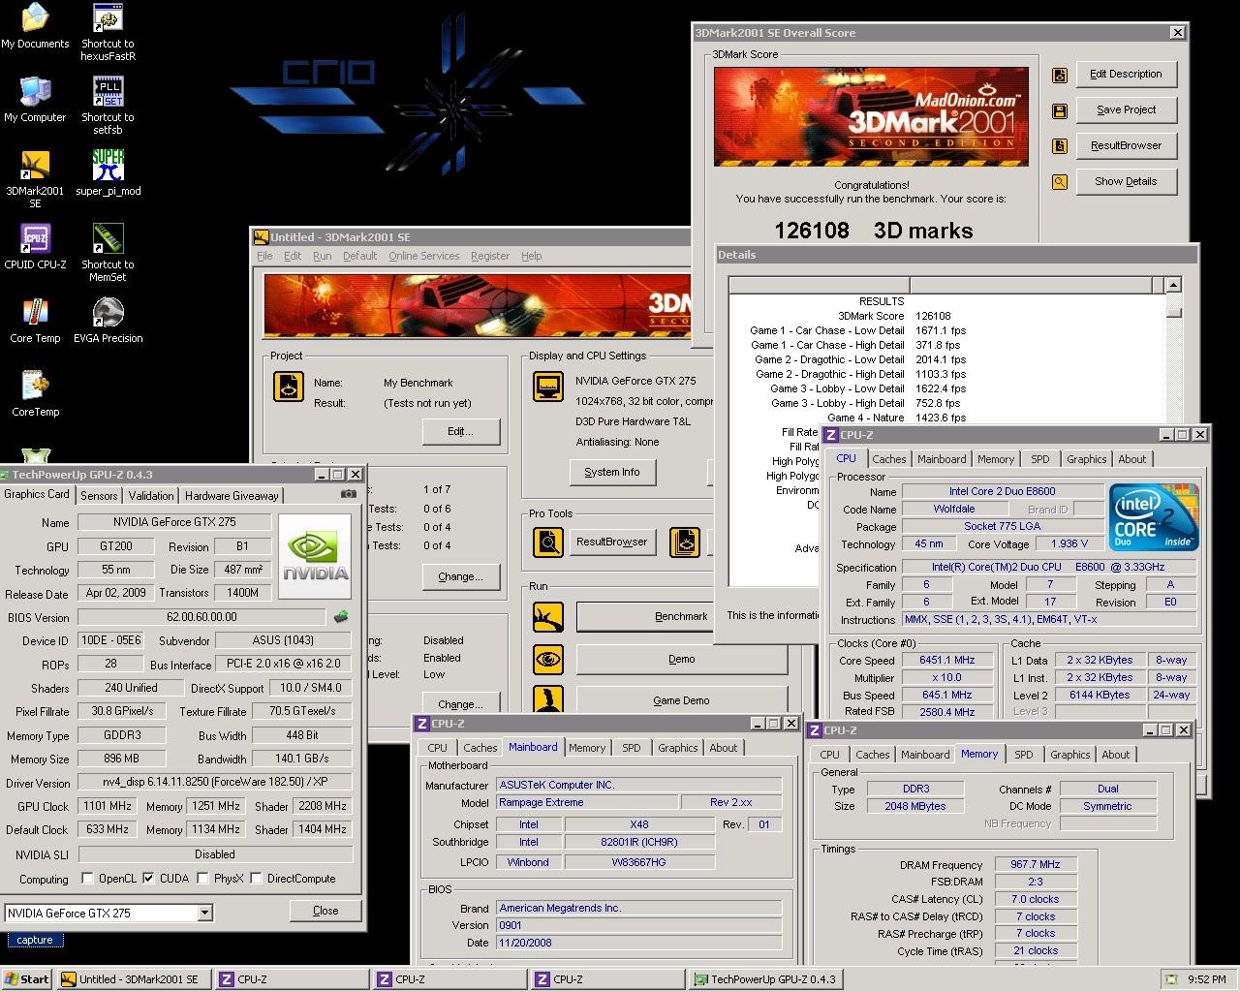Toggle the DirectCompute checkbox in GPU-Z

click(256, 879)
